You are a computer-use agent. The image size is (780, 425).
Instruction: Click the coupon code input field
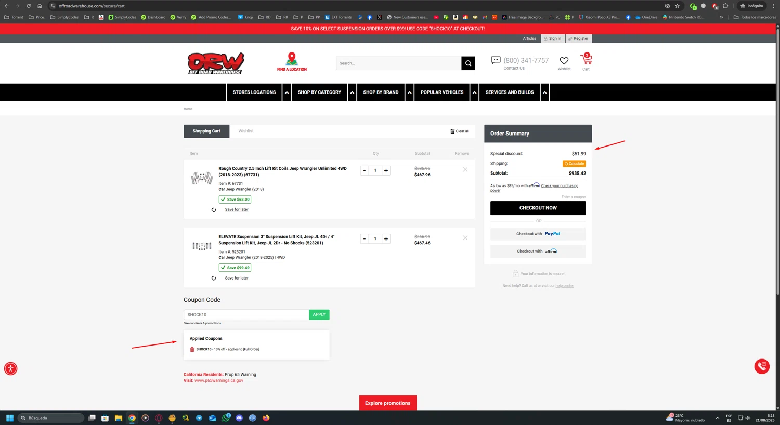pyautogui.click(x=246, y=314)
